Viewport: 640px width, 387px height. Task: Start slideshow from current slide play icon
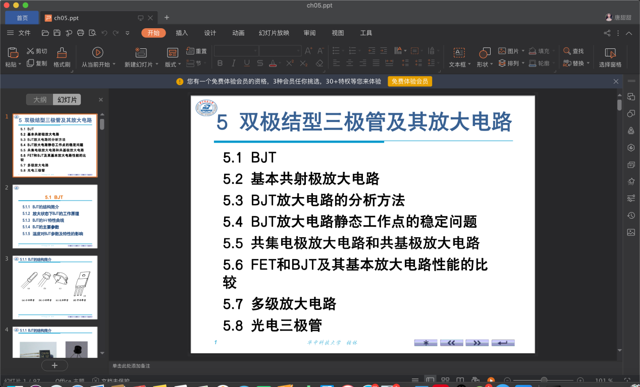click(98, 52)
